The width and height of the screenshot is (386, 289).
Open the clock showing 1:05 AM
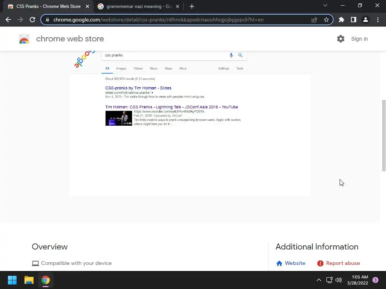(358, 280)
